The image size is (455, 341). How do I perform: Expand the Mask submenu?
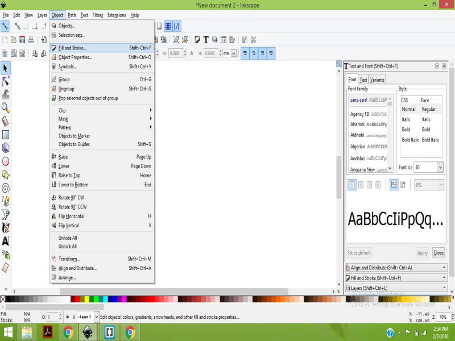(x=102, y=119)
